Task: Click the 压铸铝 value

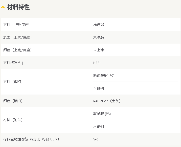Action: pyautogui.click(x=99, y=25)
